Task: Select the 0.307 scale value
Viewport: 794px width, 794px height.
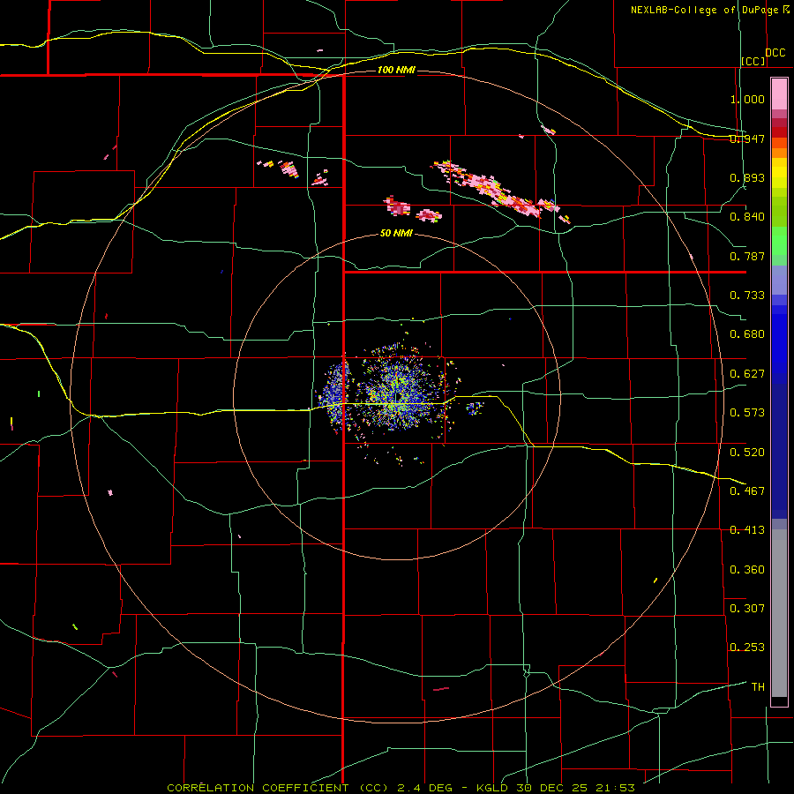Action: [x=747, y=609]
